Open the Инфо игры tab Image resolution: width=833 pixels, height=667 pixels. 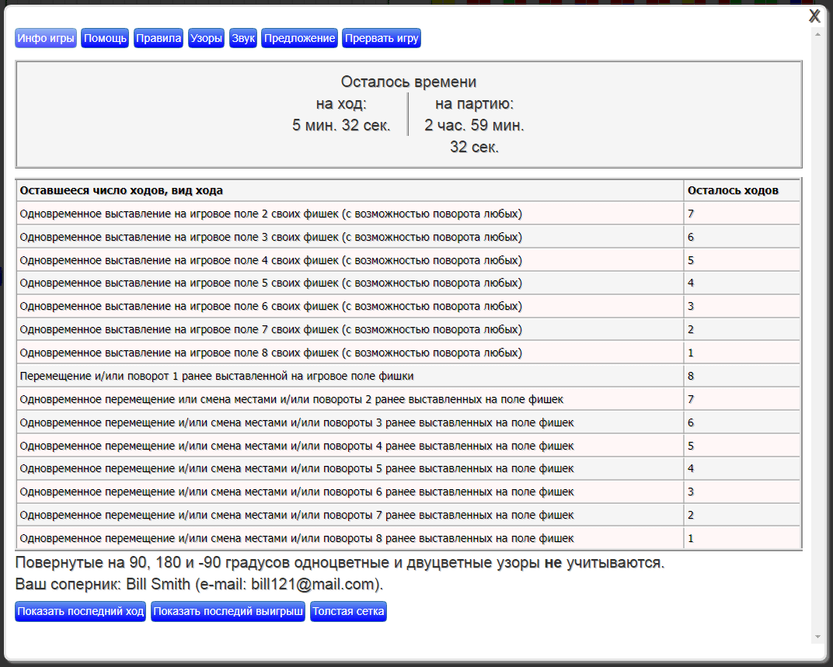(x=46, y=39)
